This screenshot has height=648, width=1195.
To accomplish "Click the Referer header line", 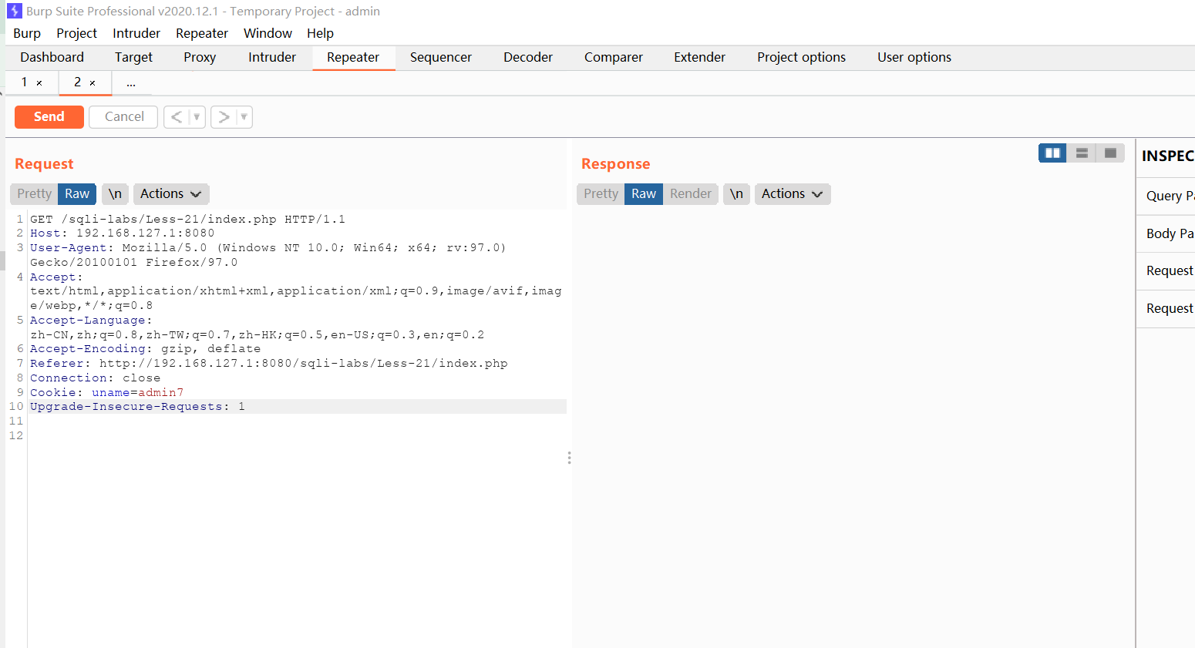I will [269, 364].
